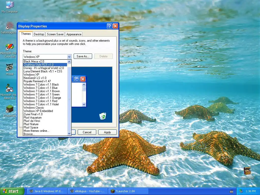The width and height of the screenshot is (260, 195).
Task: Select Microsoft Visual C++ 6.0 desktop icon
Action: [9, 51]
